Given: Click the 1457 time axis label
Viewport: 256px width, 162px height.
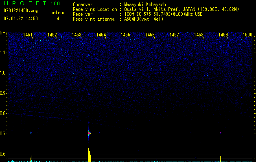Looking at the screenshot, I should (x=174, y=34).
